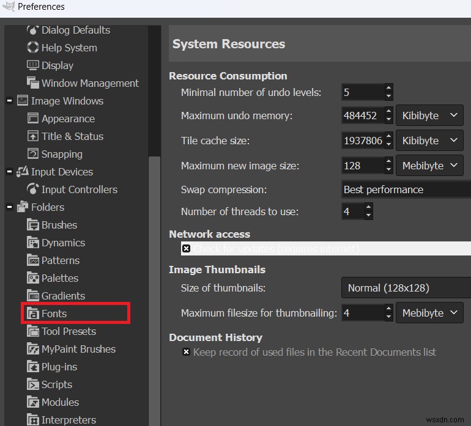Open Brushes folder settings label

pos(59,225)
